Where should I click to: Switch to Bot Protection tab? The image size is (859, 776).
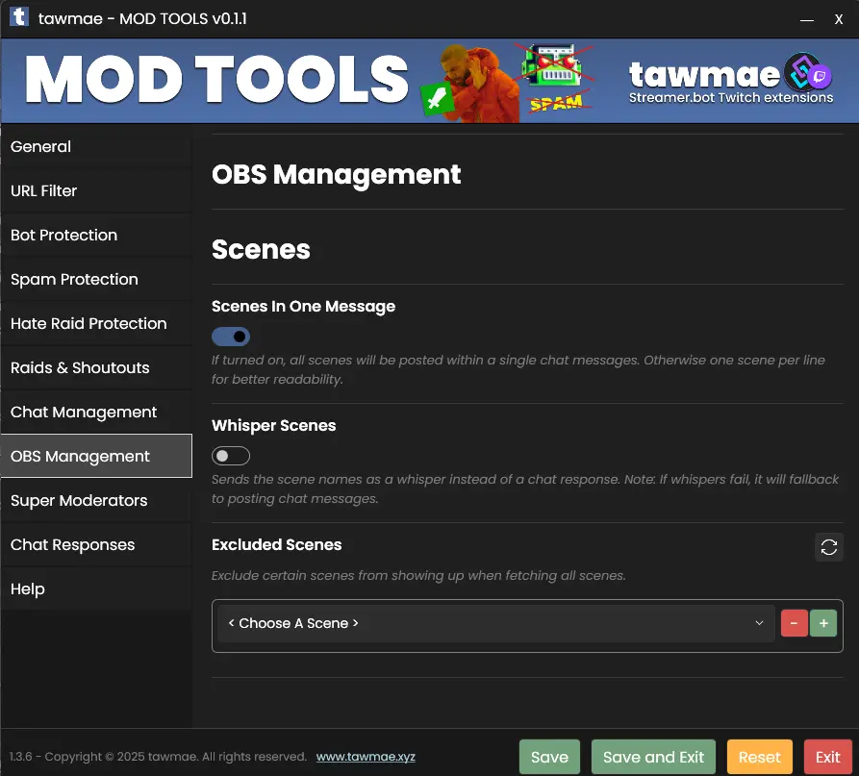point(96,235)
